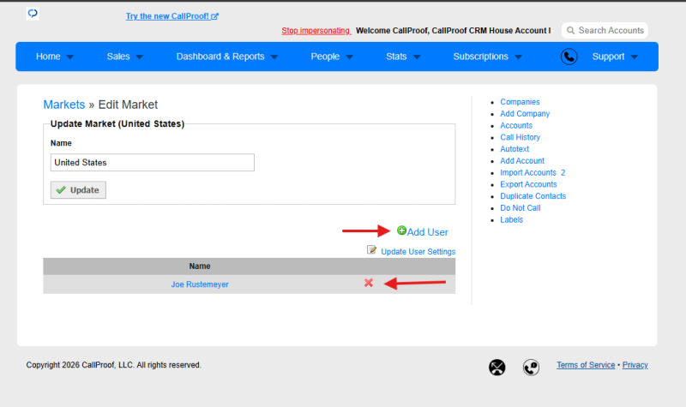The height and width of the screenshot is (407, 686).
Task: Click the 2 beside Import Accounts
Action: (563, 173)
